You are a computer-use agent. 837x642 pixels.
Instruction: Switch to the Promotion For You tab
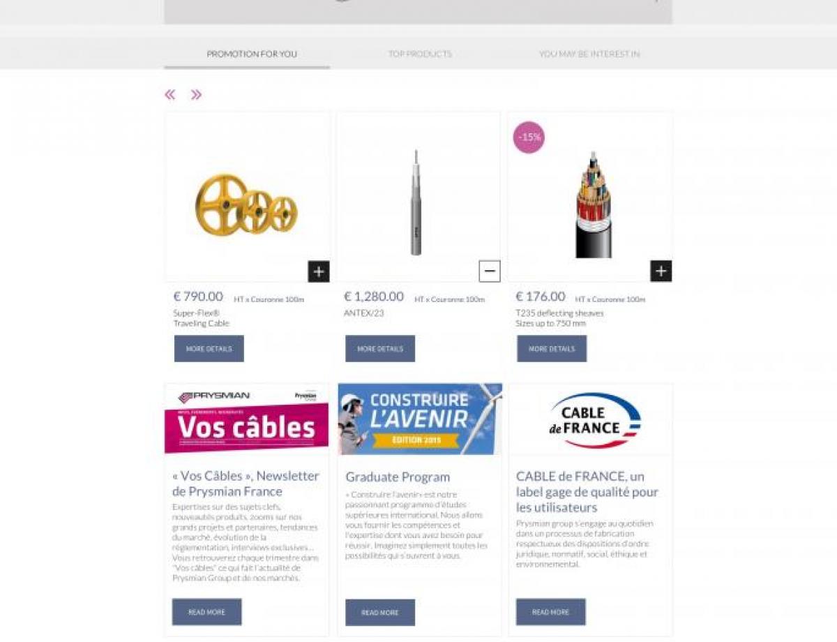tap(252, 54)
